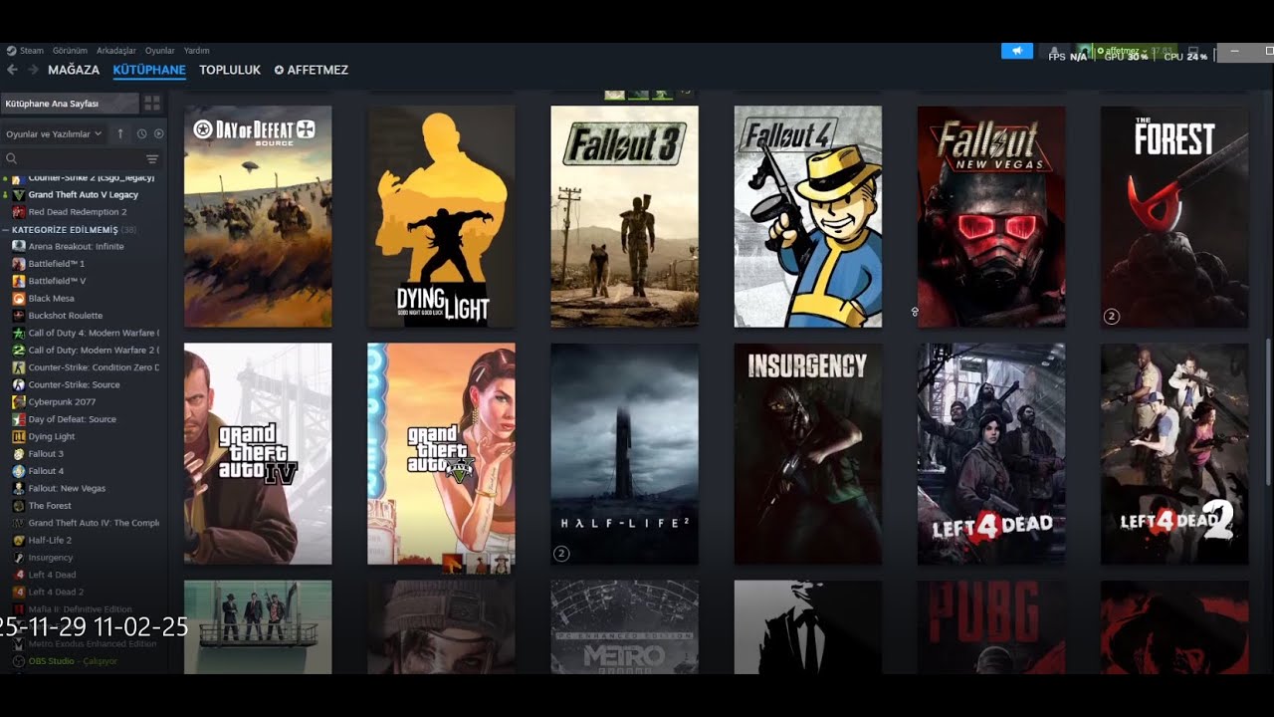Screen dimensions: 1274x717
Task: Select Counter-Strike: Source in sidebar
Action: tap(74, 384)
